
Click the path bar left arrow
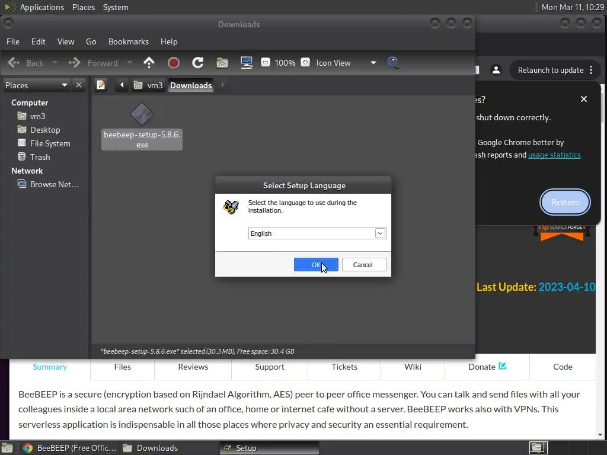pos(122,85)
